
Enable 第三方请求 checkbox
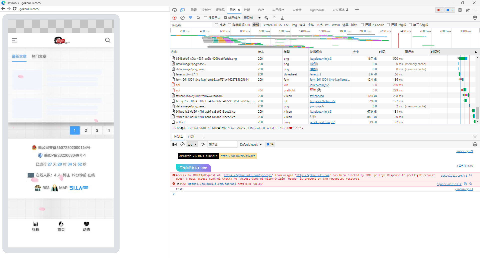410,25
